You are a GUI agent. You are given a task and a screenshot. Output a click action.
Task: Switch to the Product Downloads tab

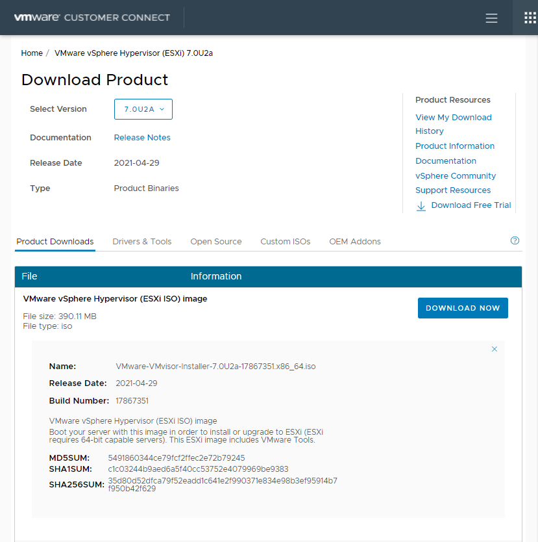click(x=55, y=242)
